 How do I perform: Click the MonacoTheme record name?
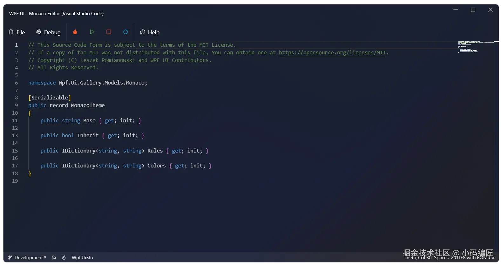click(x=88, y=105)
